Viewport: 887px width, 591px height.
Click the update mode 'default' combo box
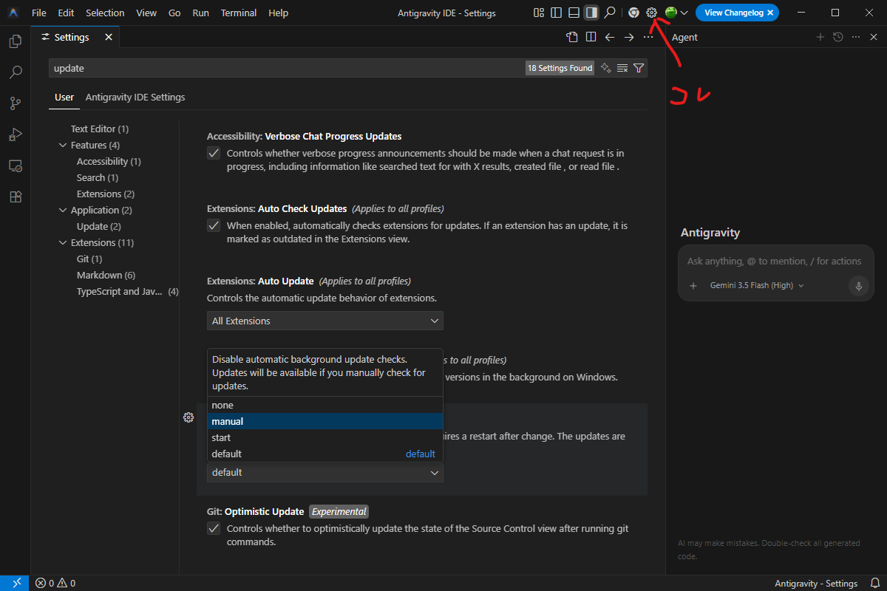[x=325, y=472]
